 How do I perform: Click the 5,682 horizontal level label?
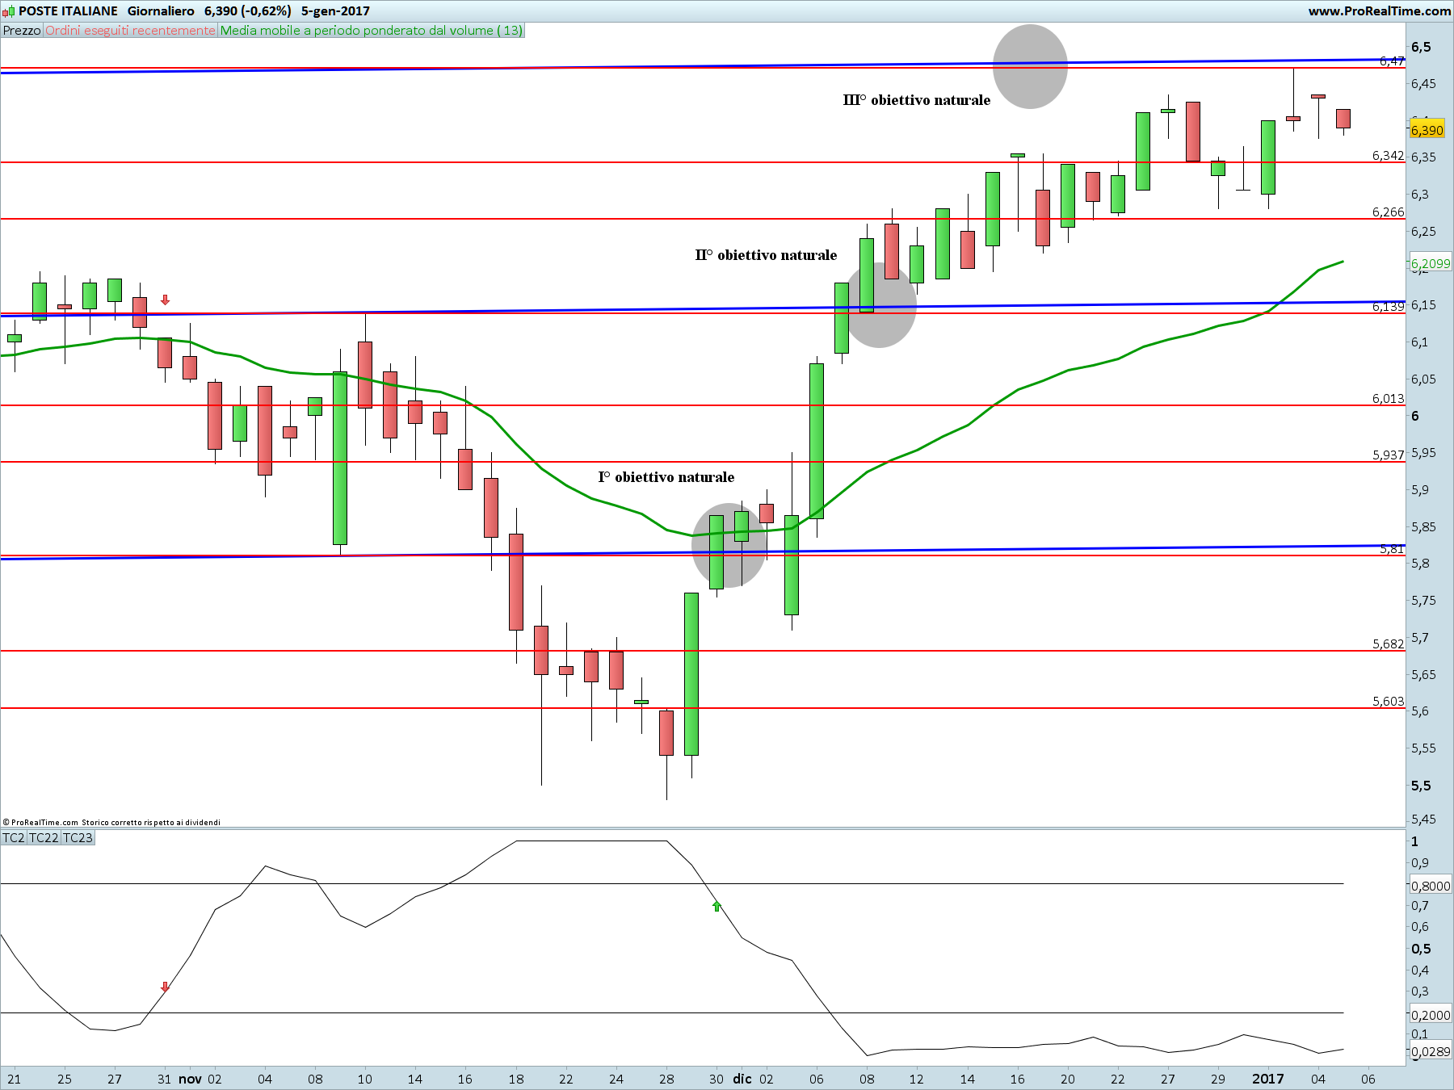click(1388, 644)
